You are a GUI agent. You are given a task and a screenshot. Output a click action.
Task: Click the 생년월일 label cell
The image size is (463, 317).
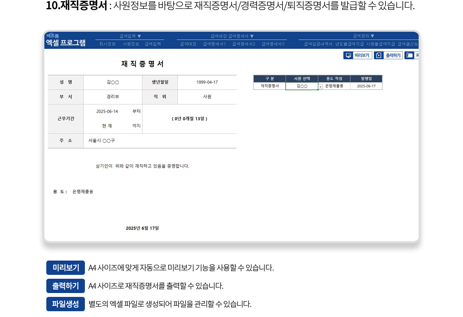point(160,82)
